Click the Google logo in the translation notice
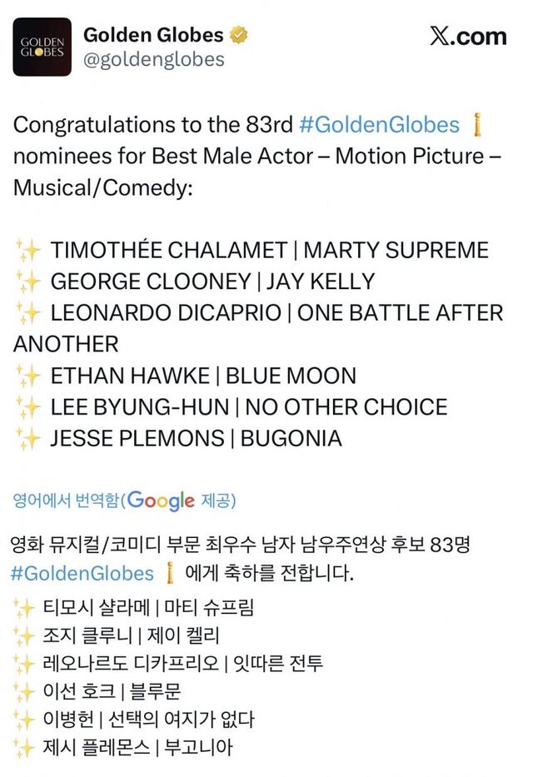 click(x=162, y=501)
